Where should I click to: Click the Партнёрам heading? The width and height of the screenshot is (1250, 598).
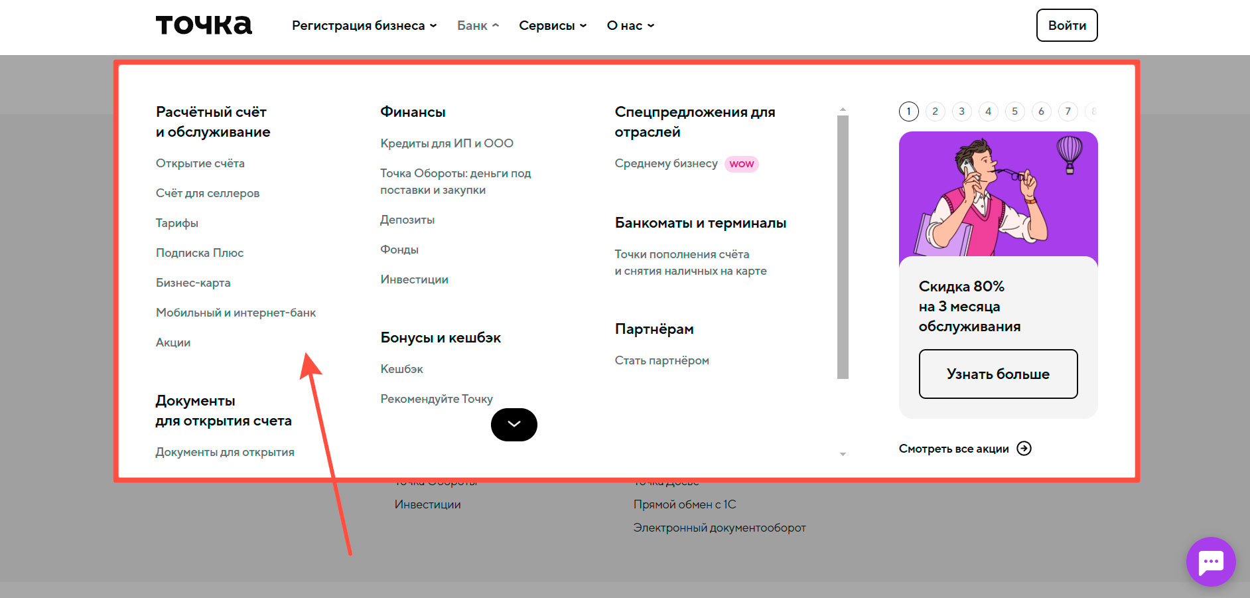654,329
